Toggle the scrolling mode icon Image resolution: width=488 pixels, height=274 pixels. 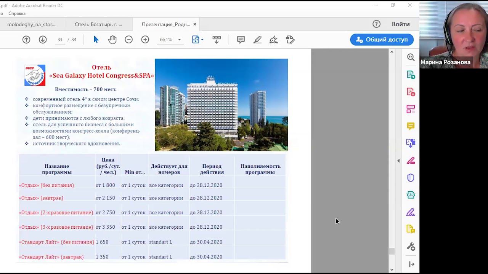click(x=217, y=40)
